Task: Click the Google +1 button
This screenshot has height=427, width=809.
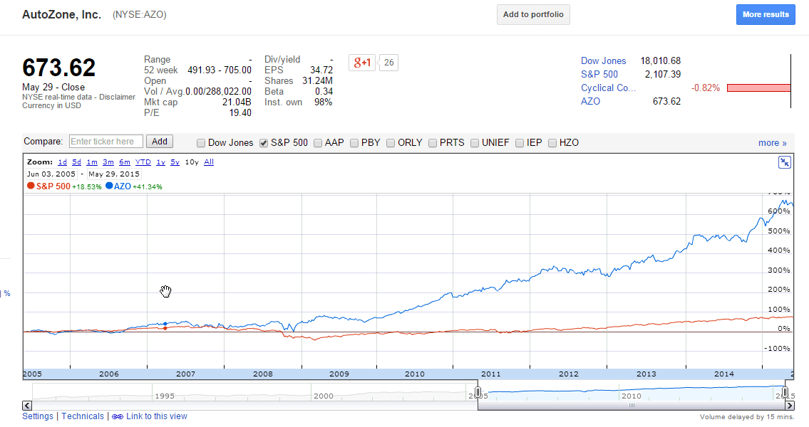Action: pyautogui.click(x=361, y=63)
